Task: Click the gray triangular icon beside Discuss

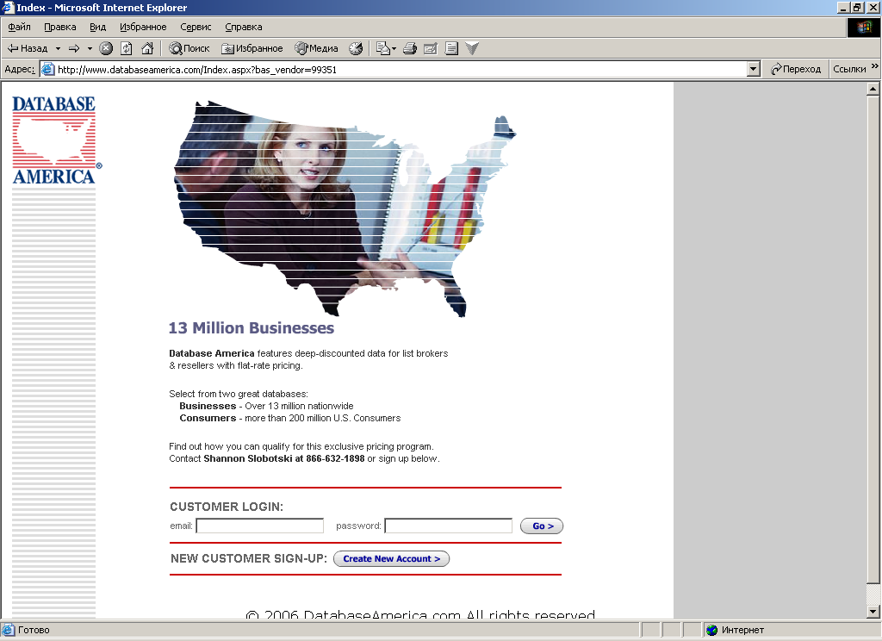Action: 472,48
